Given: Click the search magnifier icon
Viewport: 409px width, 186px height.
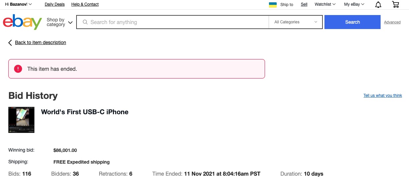Looking at the screenshot, I should coord(85,22).
